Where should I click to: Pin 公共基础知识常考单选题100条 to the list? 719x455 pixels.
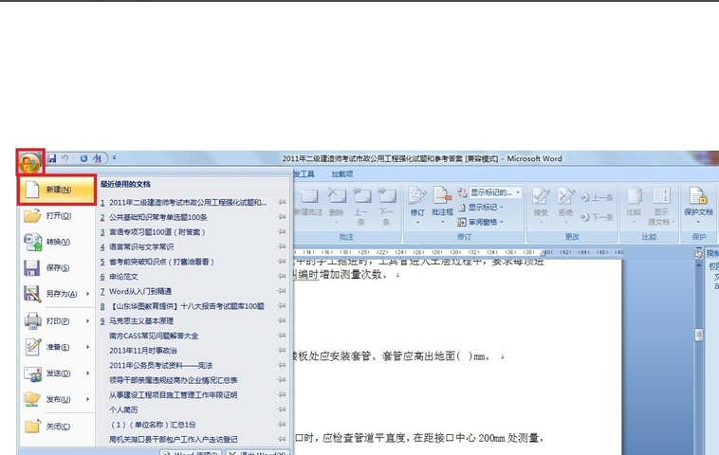[x=282, y=217]
